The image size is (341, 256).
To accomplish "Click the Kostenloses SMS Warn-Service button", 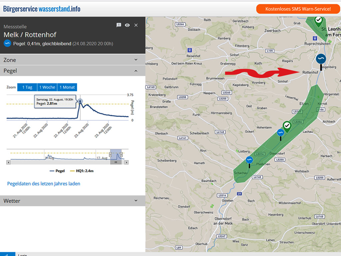I will (x=298, y=9).
